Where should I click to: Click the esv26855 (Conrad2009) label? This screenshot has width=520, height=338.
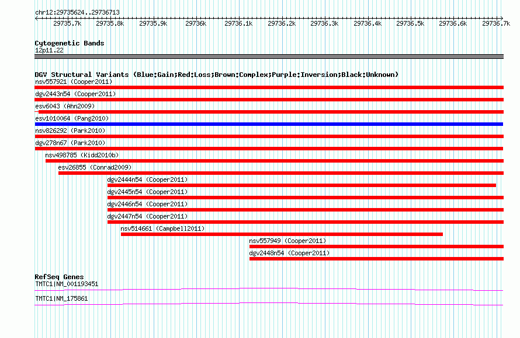click(x=95, y=167)
